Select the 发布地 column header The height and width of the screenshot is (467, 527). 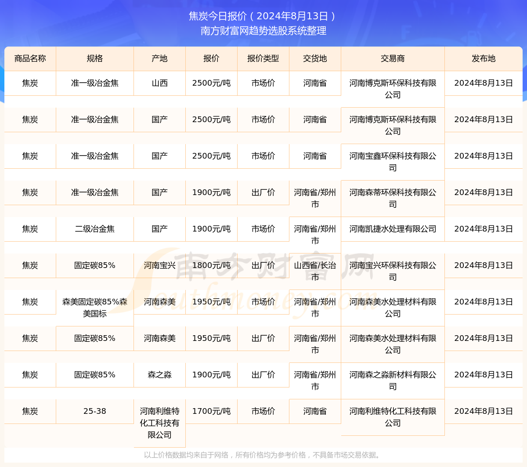point(484,58)
